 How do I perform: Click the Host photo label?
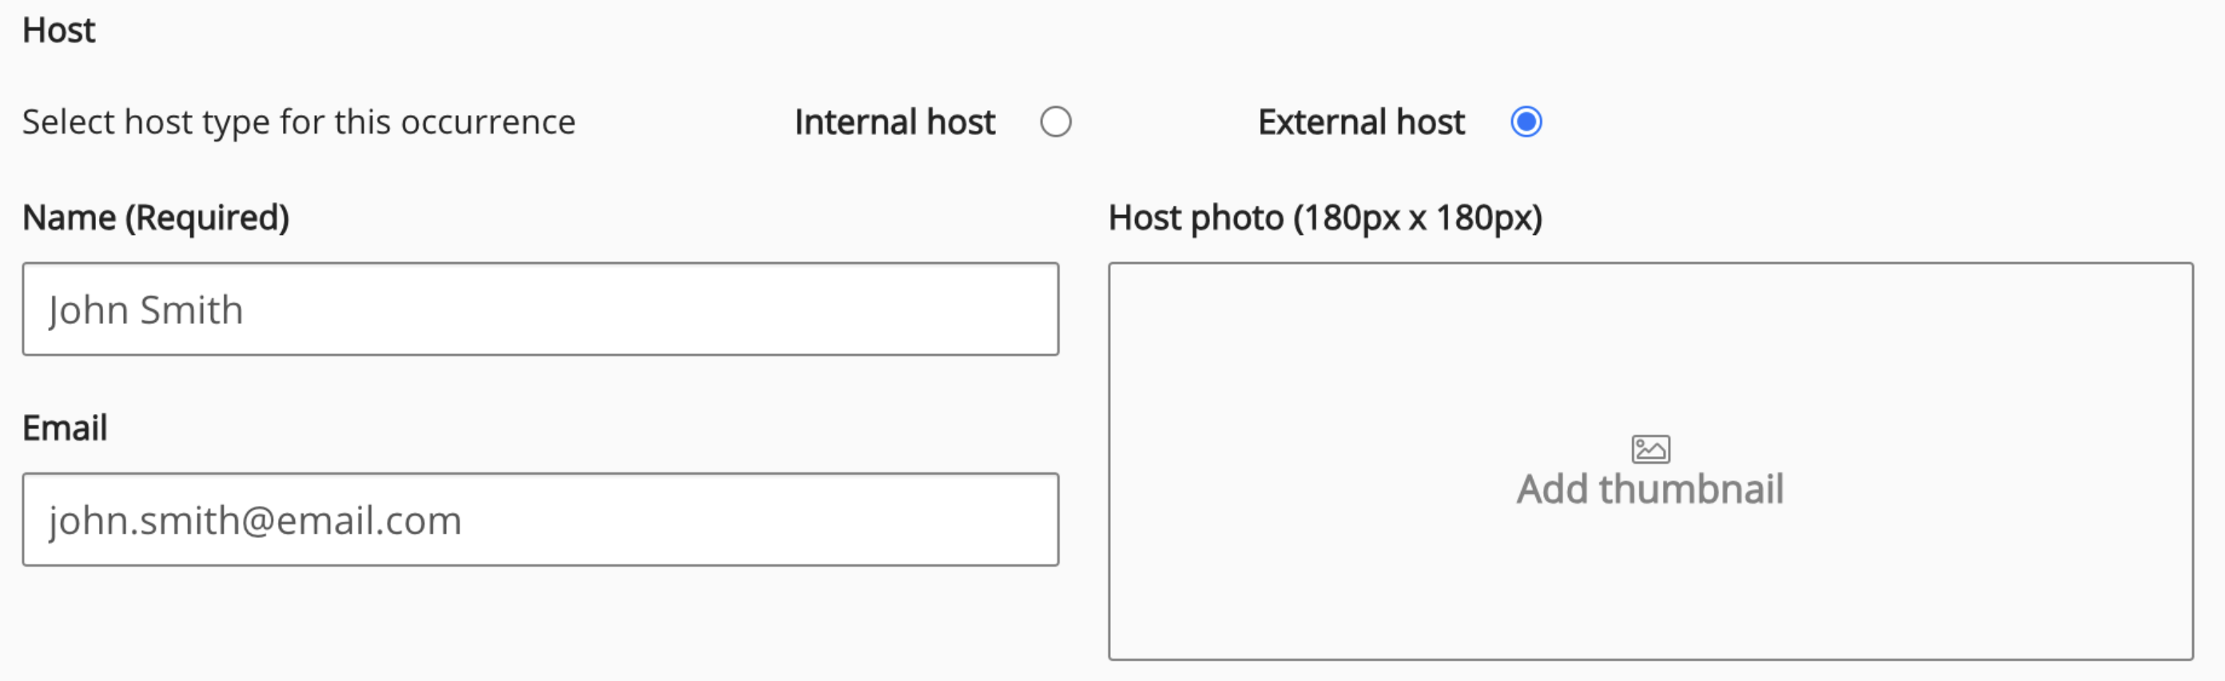pos(1324,217)
